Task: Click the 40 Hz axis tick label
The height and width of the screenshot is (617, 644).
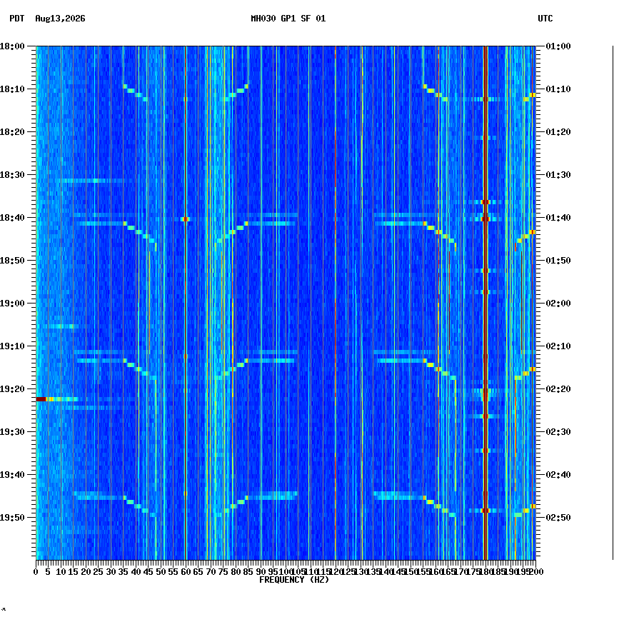Action: click(x=136, y=572)
